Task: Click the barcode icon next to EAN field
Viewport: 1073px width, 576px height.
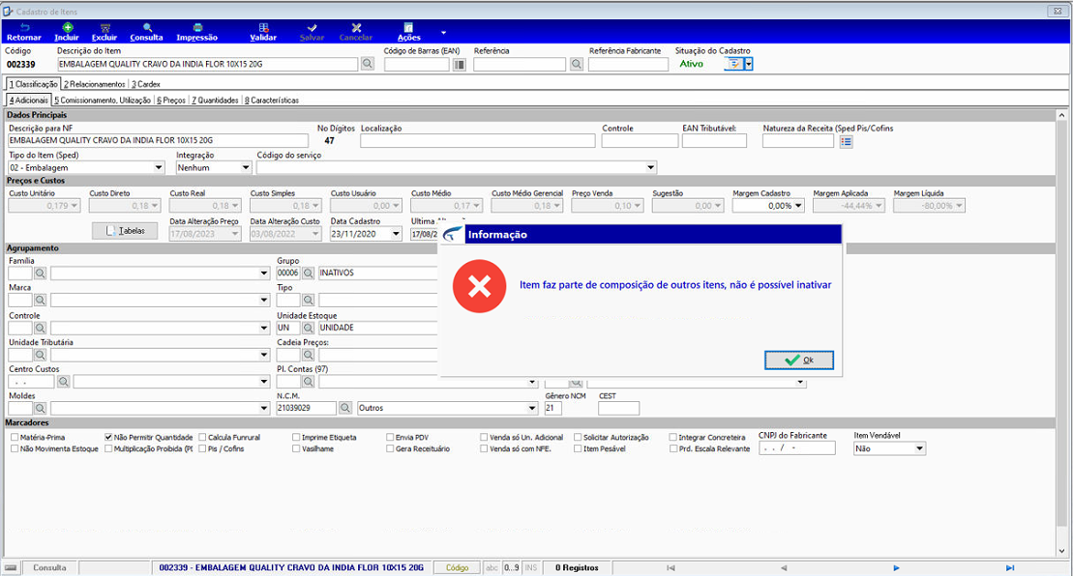Action: pyautogui.click(x=460, y=64)
